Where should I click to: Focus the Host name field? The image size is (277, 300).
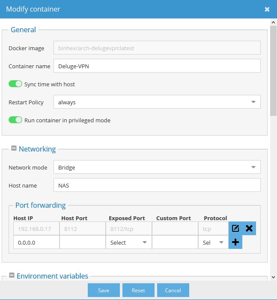click(x=157, y=185)
